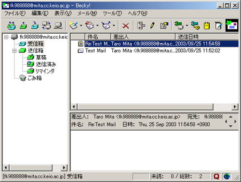Select the 草稿 drafts folder
Screen dimensions: 241x182
41,57
